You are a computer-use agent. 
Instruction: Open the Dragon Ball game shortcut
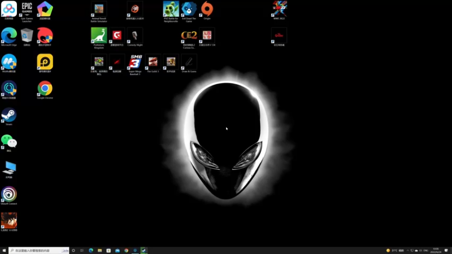point(9,222)
